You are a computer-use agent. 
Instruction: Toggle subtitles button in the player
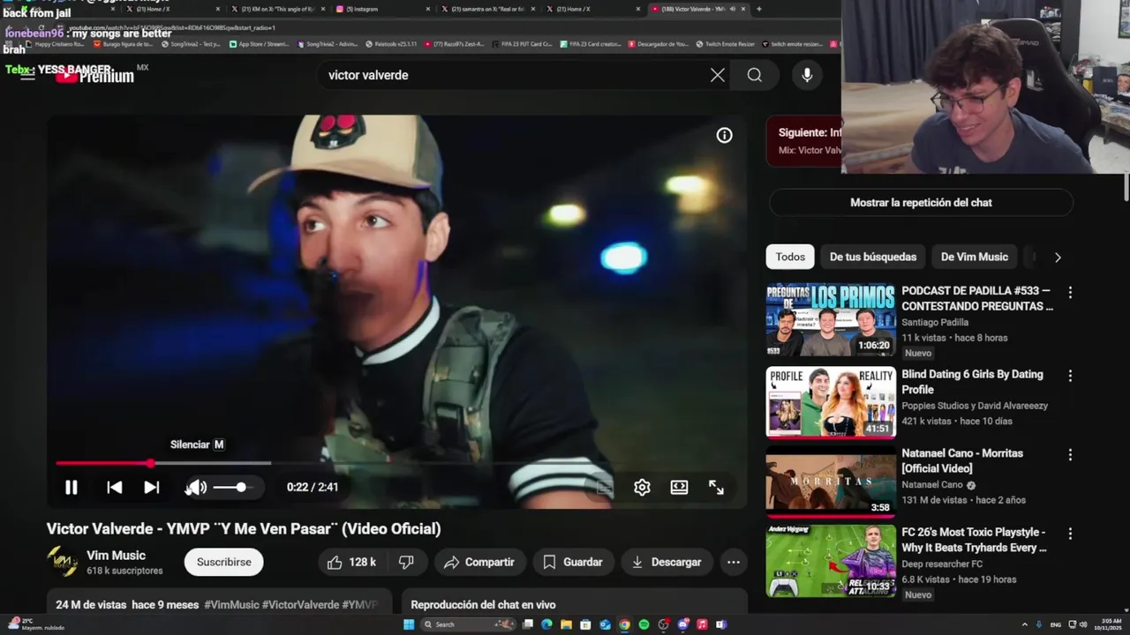[605, 487]
